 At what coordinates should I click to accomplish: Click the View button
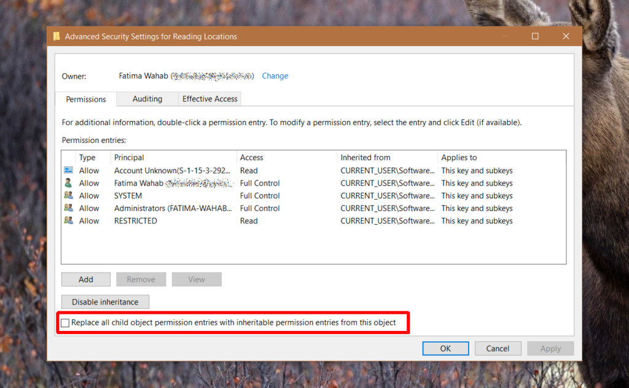(x=197, y=279)
